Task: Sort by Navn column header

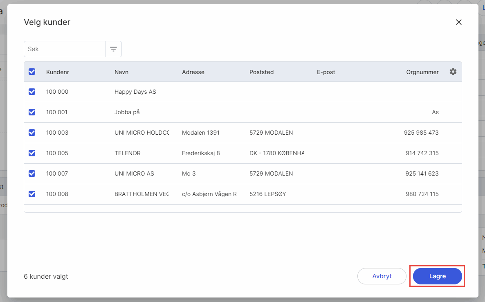Action: click(x=121, y=72)
